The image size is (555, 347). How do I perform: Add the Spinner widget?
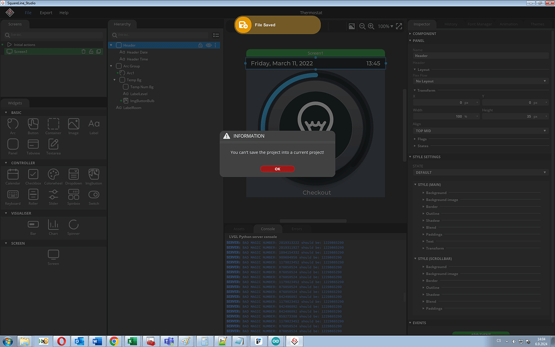[x=74, y=227]
